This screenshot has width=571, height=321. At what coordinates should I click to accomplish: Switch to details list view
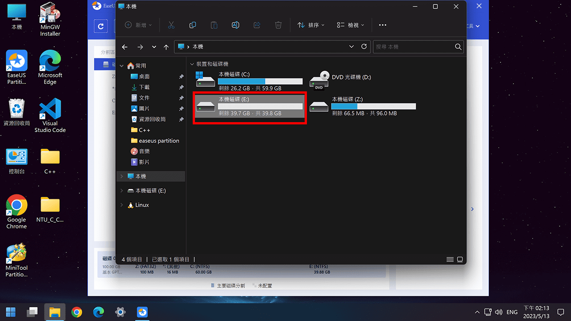click(x=450, y=259)
